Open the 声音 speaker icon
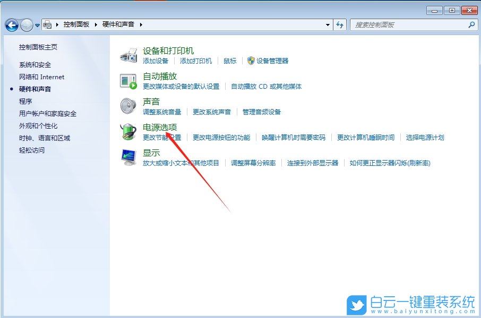Image resolution: width=481 pixels, height=318 pixels. click(x=128, y=106)
